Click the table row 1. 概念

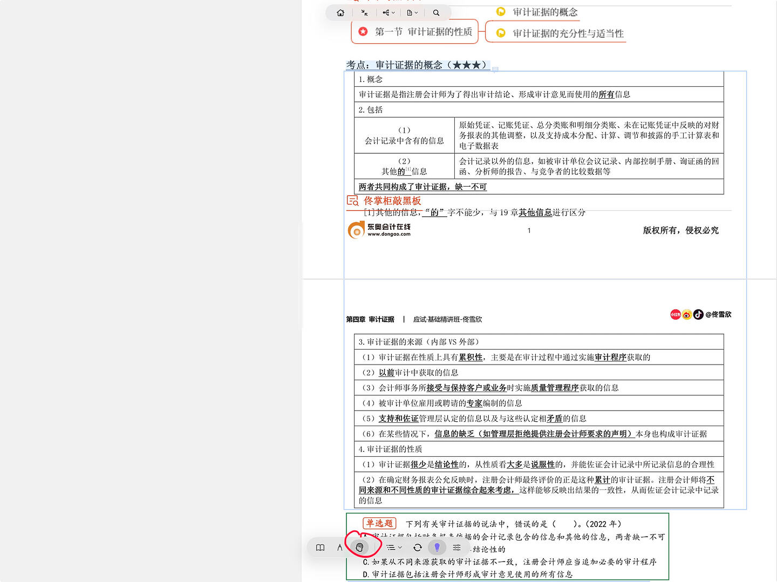pos(539,79)
